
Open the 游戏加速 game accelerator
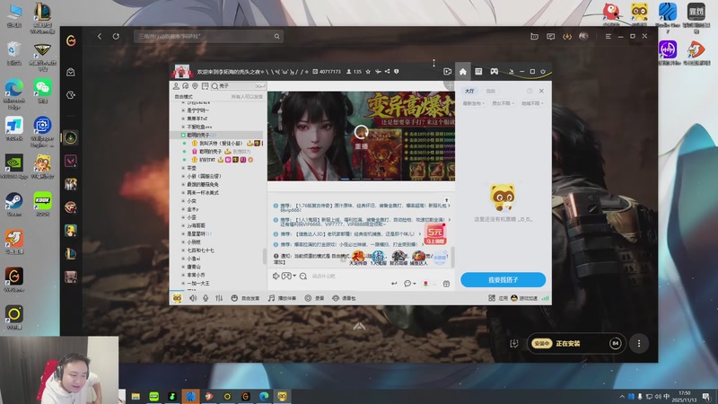(x=524, y=298)
